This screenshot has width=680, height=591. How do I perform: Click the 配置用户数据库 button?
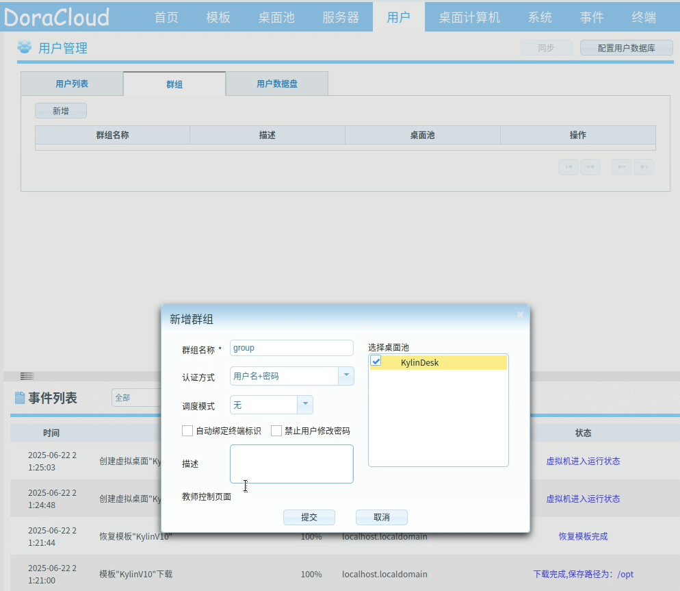click(626, 47)
